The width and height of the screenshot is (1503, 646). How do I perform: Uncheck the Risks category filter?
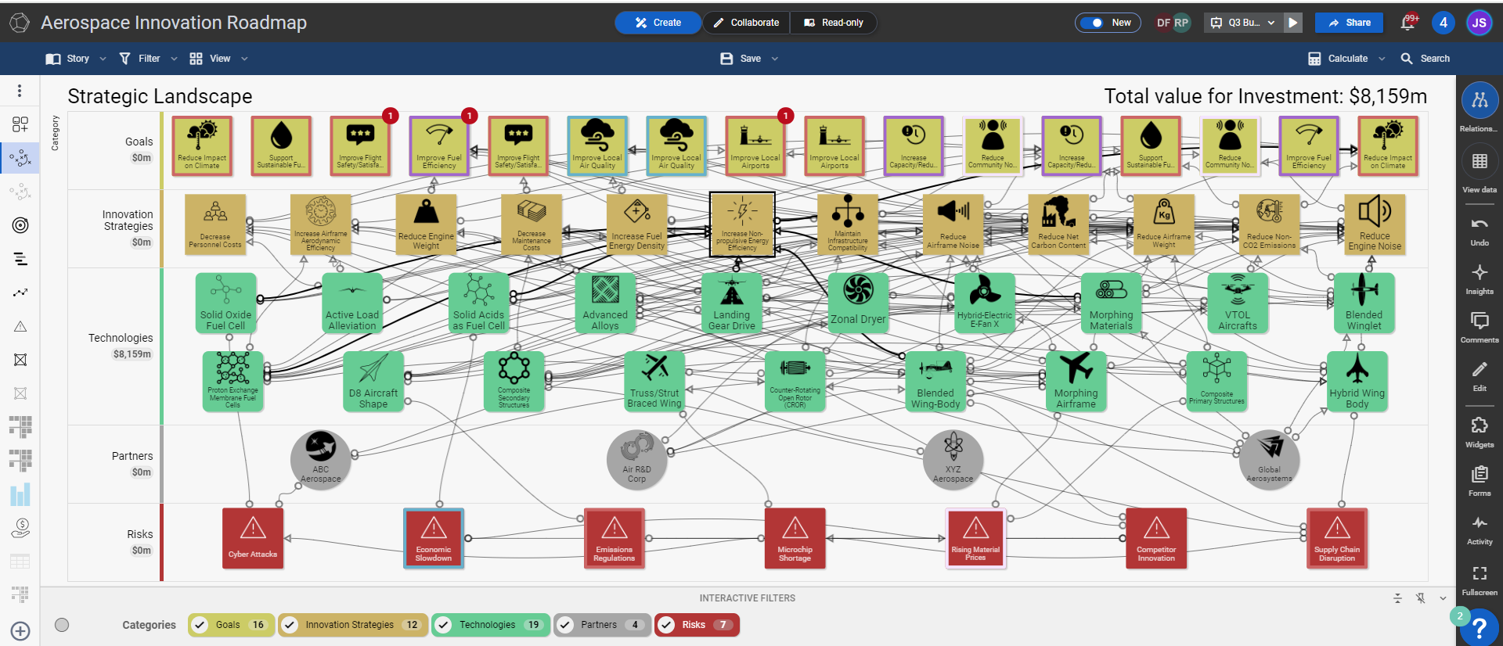[666, 625]
